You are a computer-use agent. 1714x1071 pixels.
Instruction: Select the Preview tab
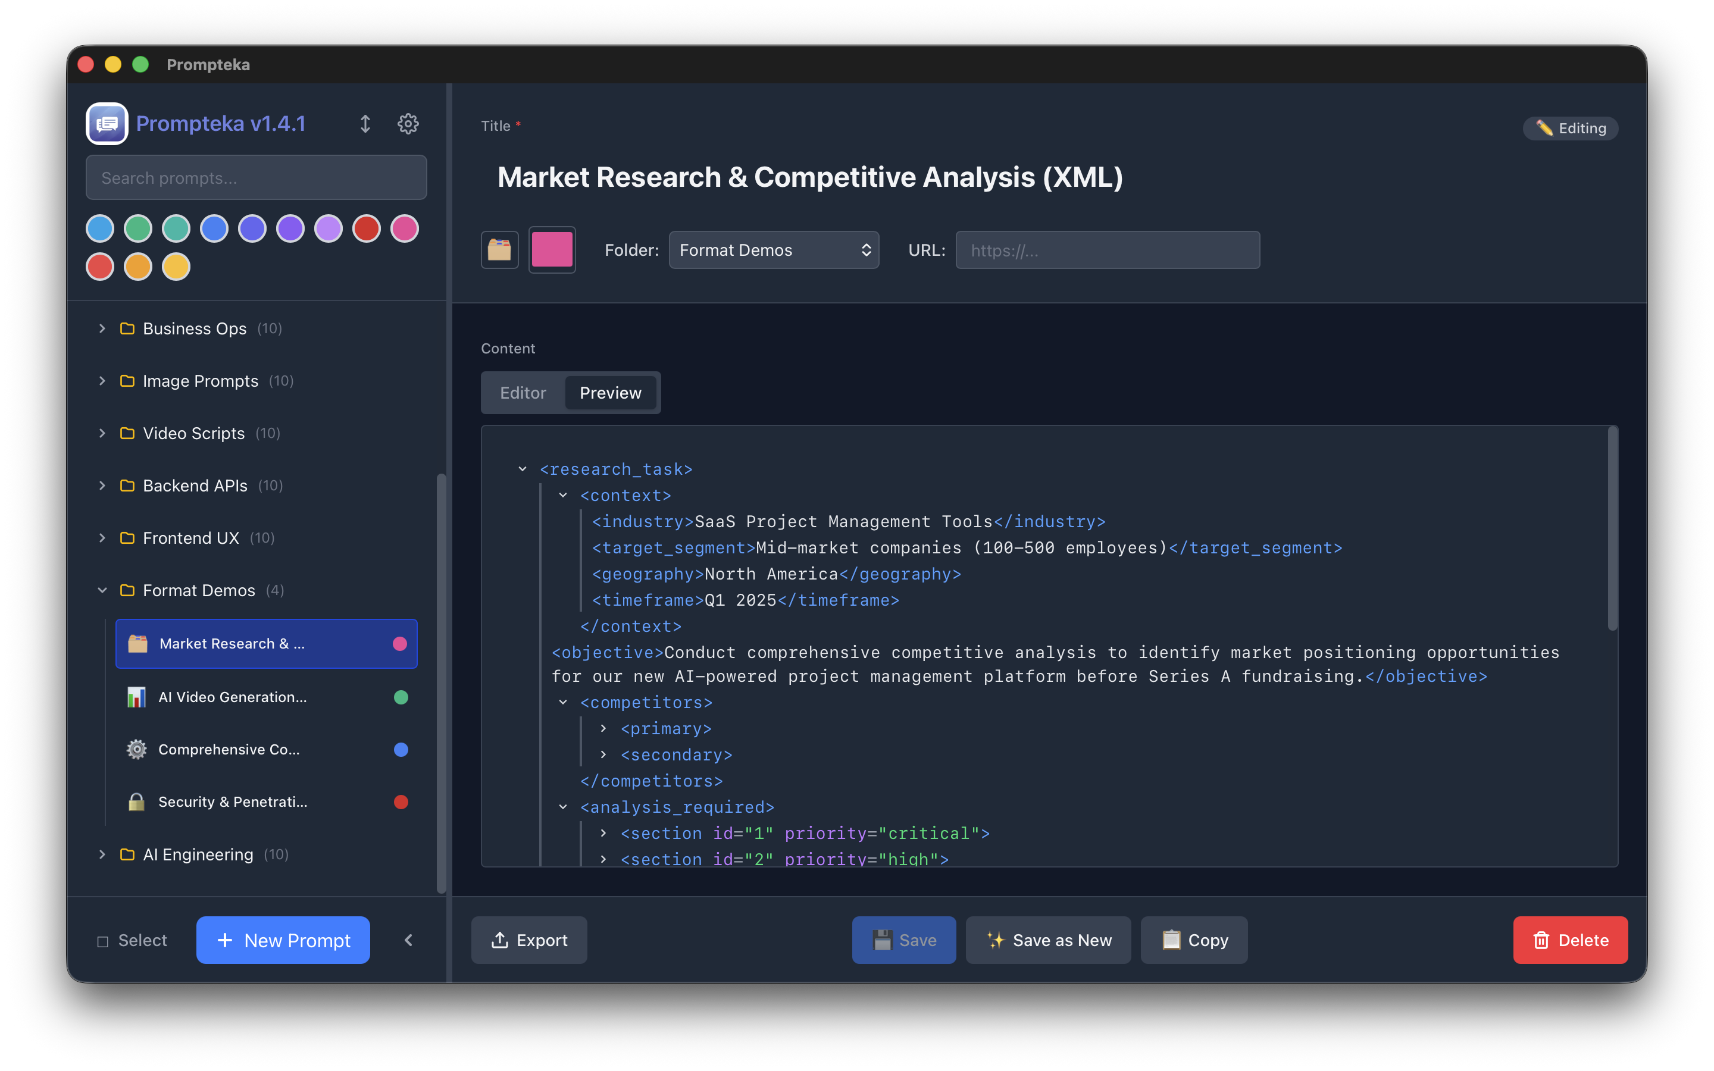610,393
